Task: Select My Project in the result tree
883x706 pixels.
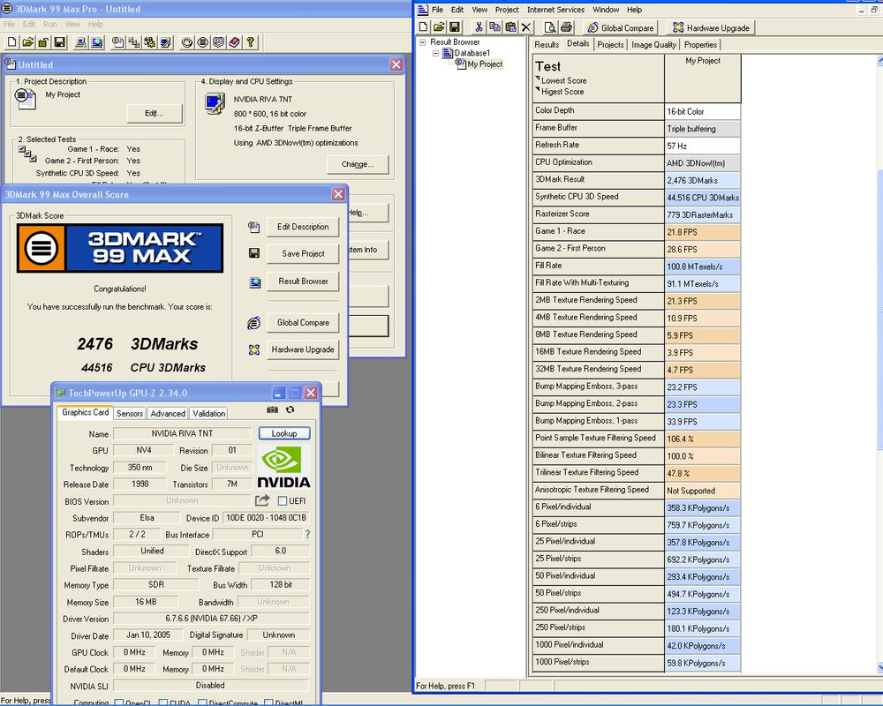Action: click(x=485, y=64)
